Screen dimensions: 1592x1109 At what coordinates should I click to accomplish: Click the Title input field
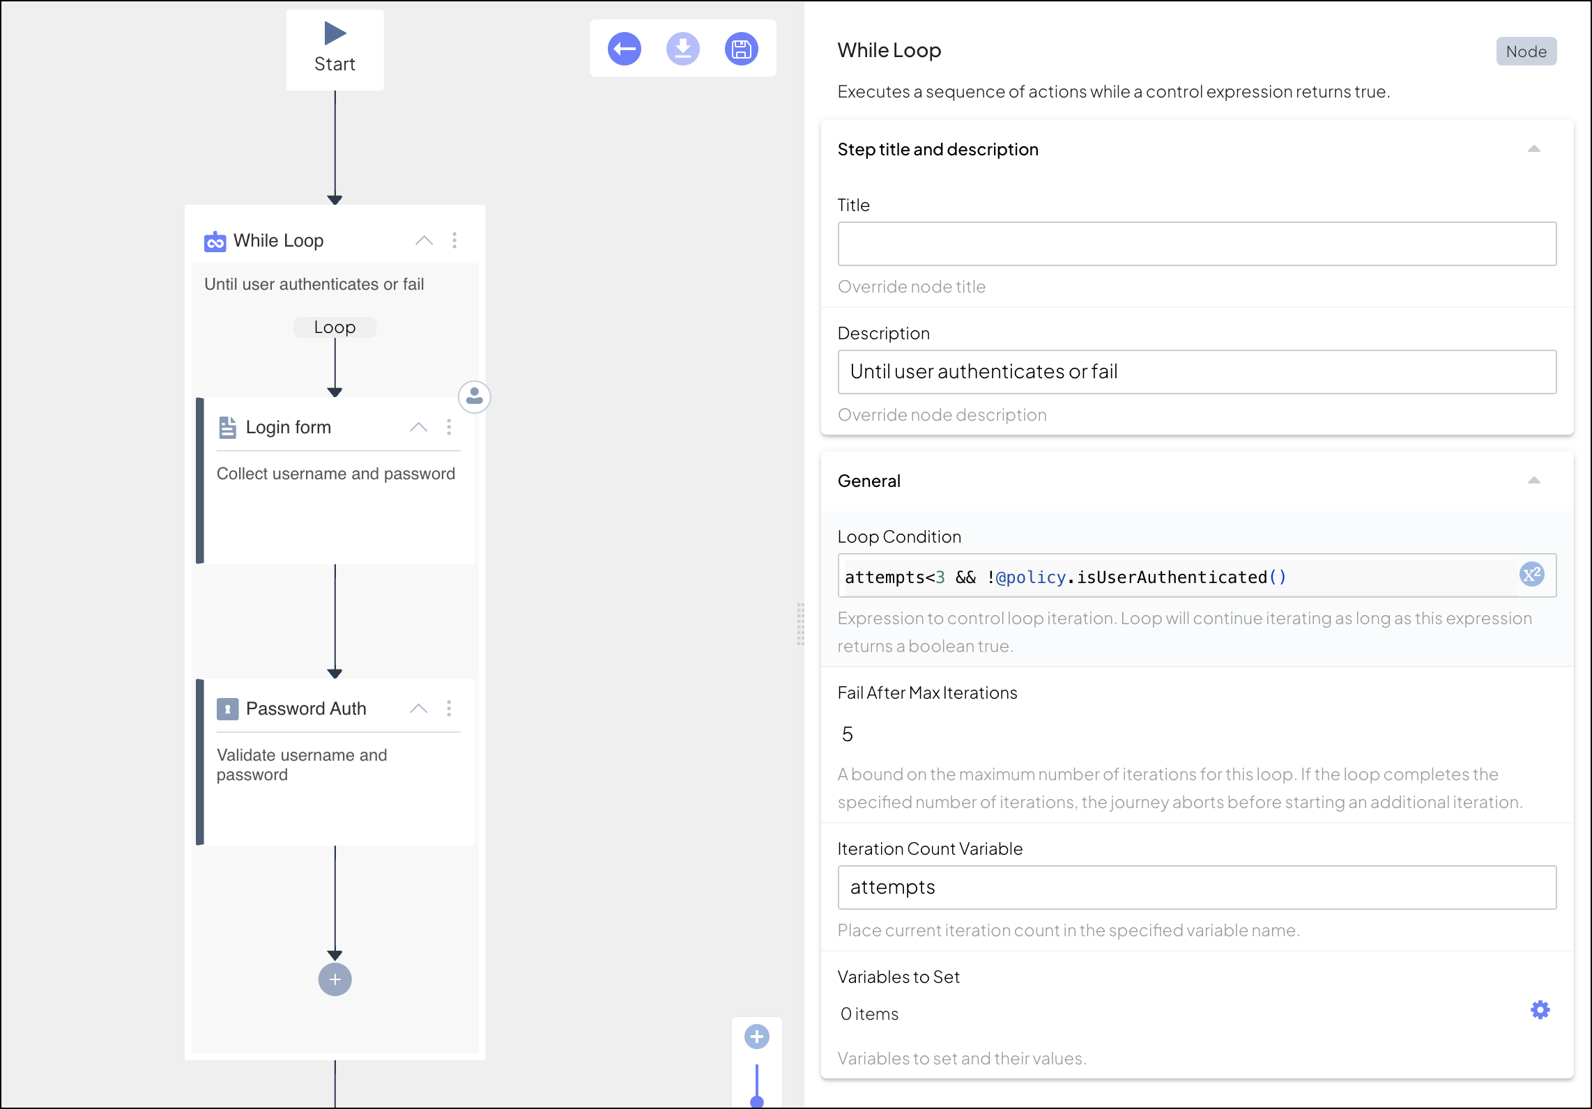pyautogui.click(x=1196, y=244)
